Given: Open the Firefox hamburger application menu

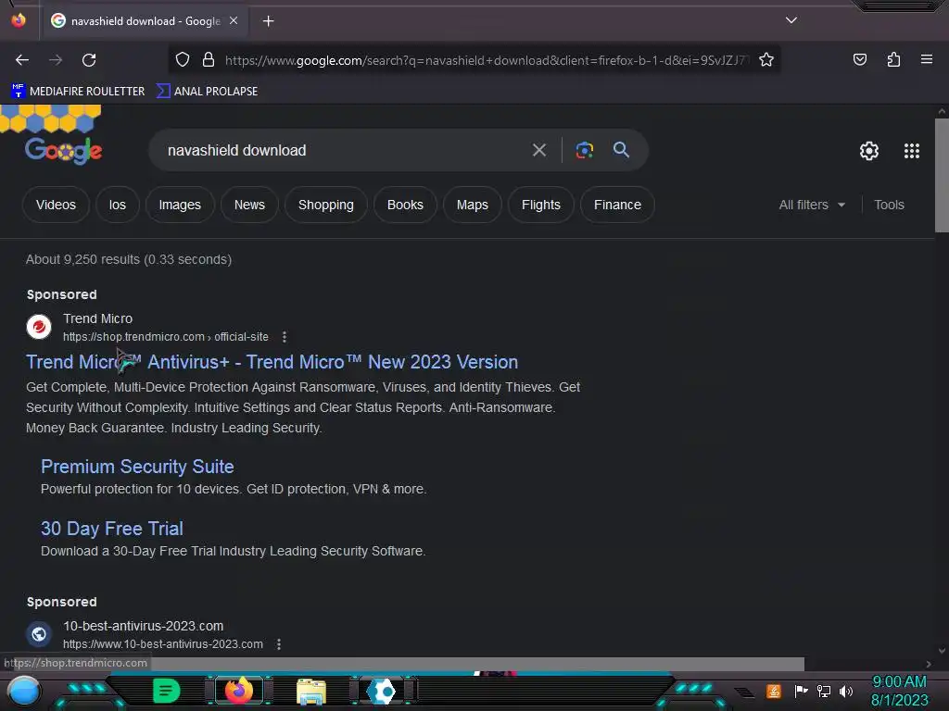Looking at the screenshot, I should (x=926, y=60).
